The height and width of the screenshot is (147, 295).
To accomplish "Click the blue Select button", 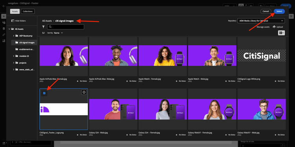I will 279,11.
